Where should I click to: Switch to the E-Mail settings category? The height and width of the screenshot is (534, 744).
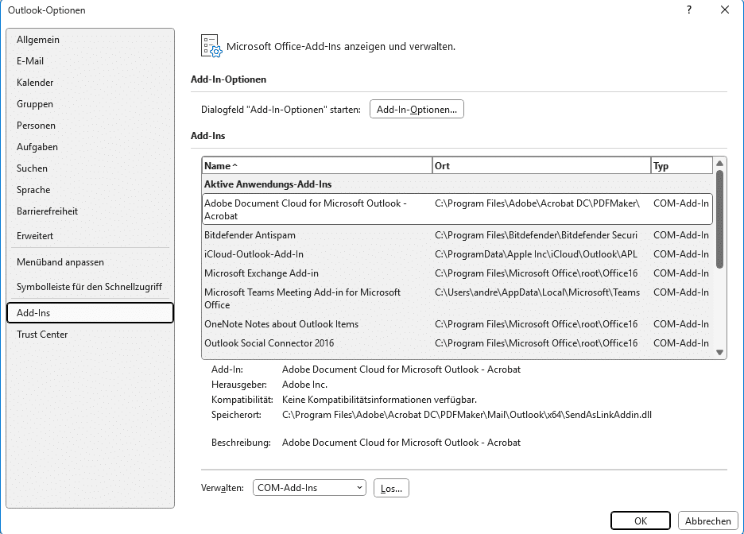point(30,61)
